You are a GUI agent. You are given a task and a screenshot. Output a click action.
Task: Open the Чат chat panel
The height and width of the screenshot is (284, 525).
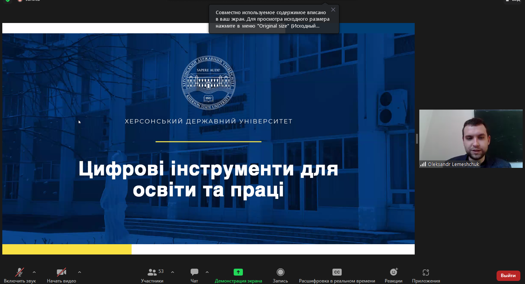coord(194,275)
